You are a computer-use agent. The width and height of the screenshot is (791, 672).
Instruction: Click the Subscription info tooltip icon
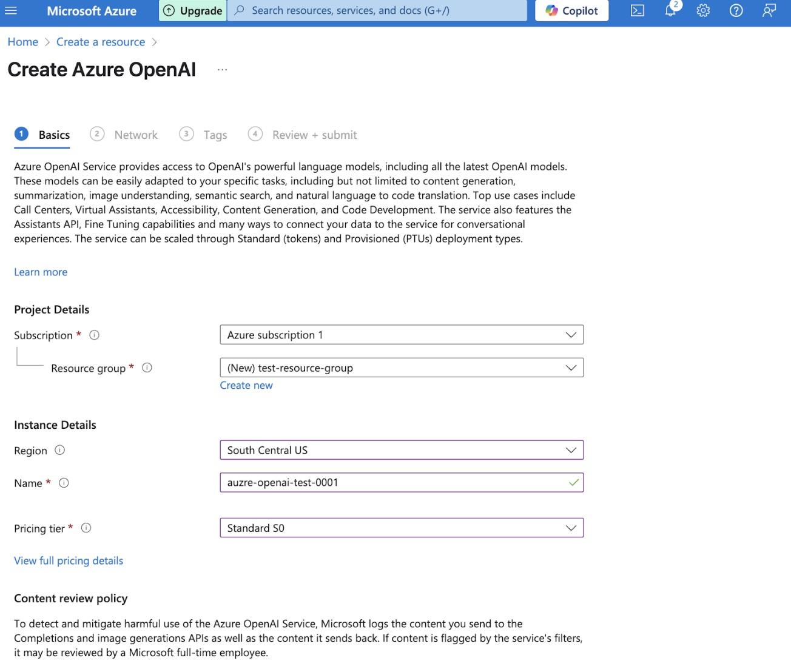95,334
